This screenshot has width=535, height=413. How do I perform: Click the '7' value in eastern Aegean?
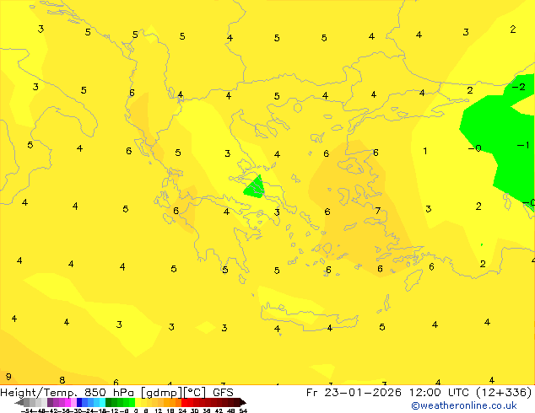click(x=378, y=211)
